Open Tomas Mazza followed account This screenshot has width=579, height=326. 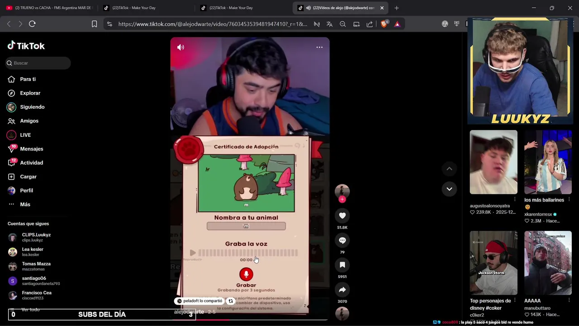click(x=36, y=266)
